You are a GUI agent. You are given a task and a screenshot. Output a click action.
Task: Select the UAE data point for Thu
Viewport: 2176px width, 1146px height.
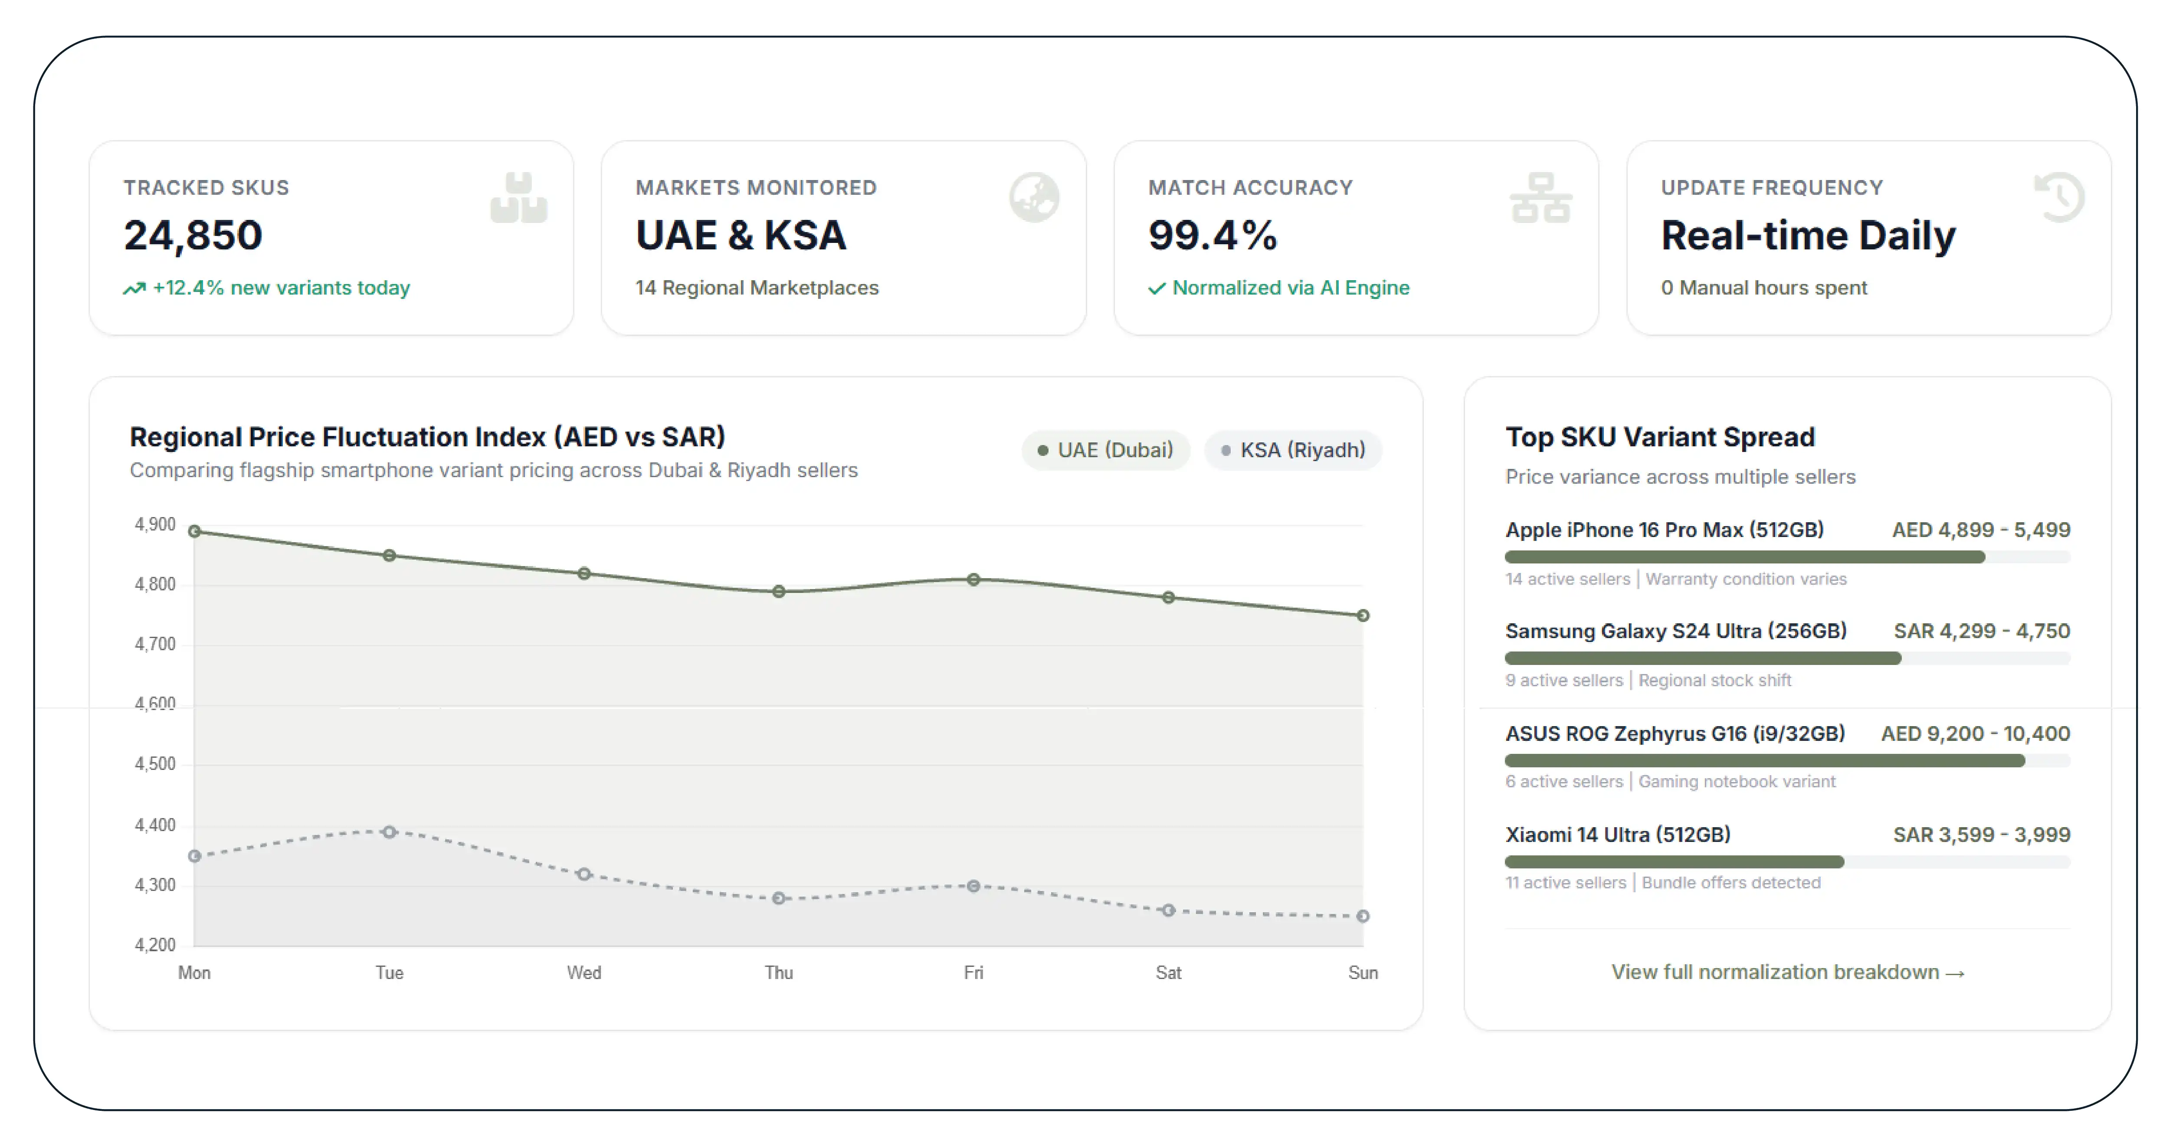click(779, 591)
